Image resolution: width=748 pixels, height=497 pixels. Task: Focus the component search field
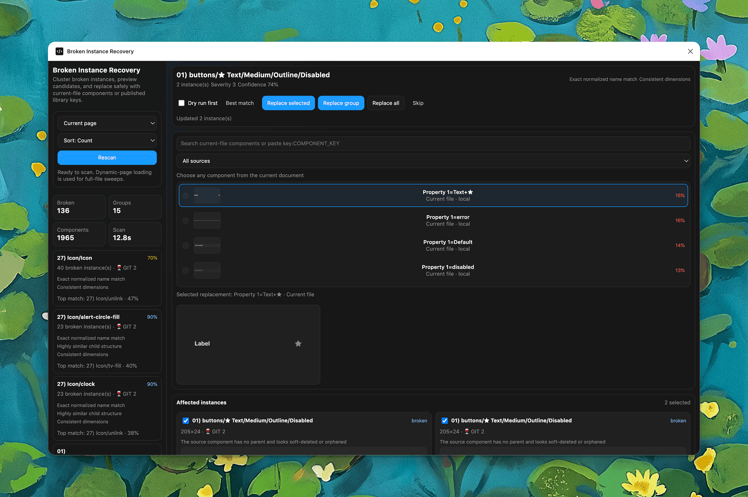coord(433,143)
